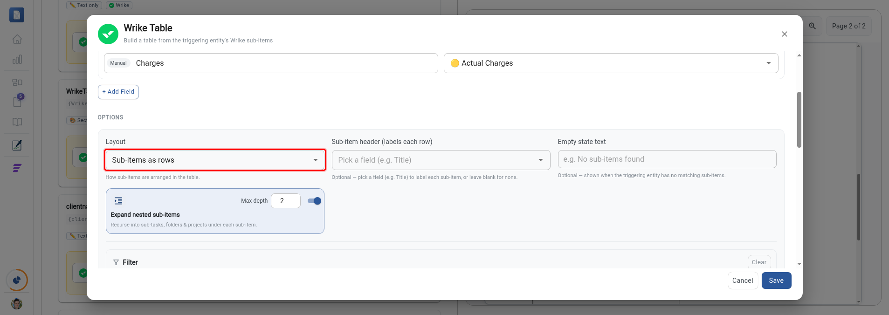Open the Layout dropdown
889x315 pixels.
coord(215,160)
